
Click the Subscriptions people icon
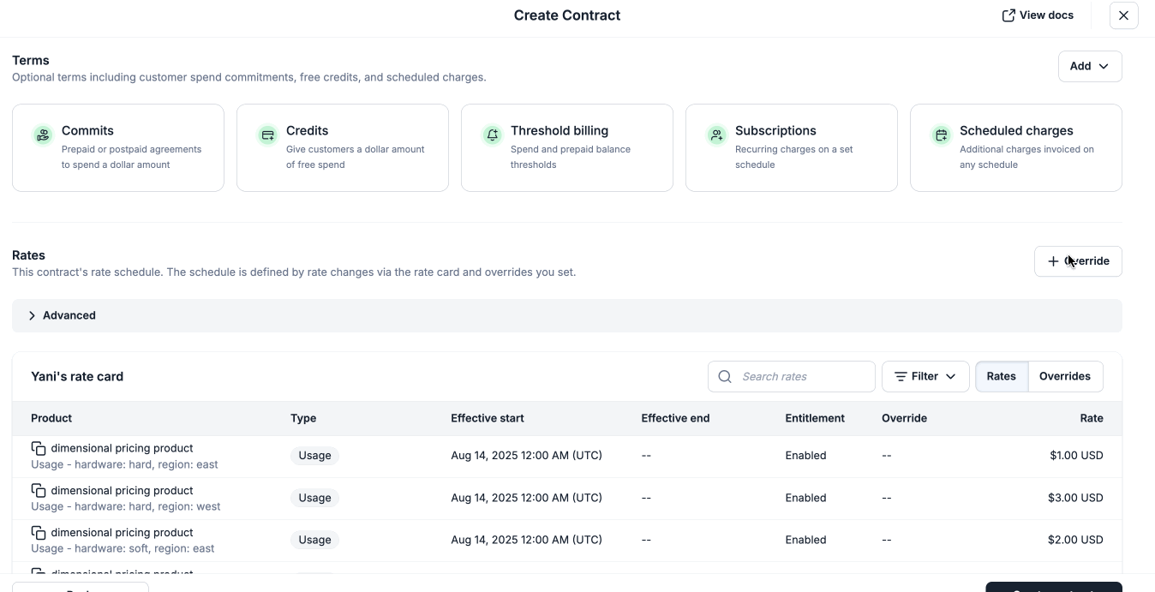(716, 135)
